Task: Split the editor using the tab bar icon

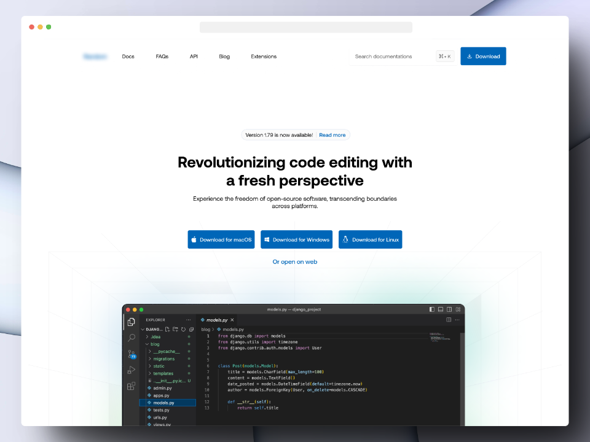Action: click(450, 320)
